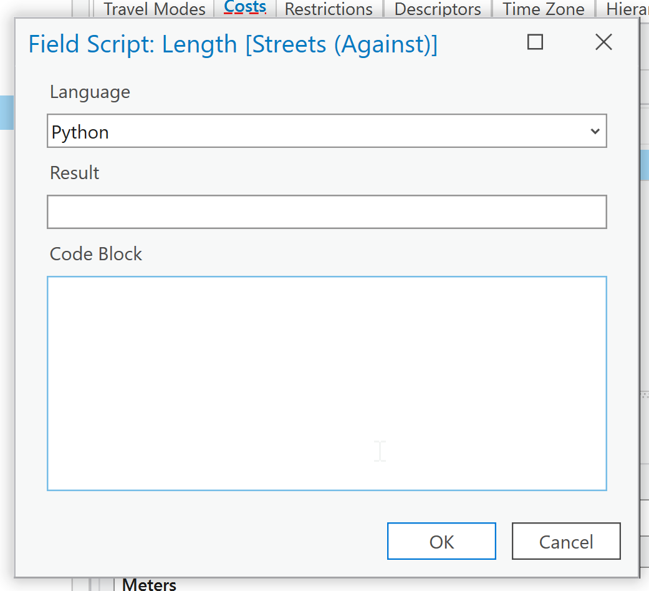Go to the Descriptors tab
The image size is (649, 591).
coord(438,9)
